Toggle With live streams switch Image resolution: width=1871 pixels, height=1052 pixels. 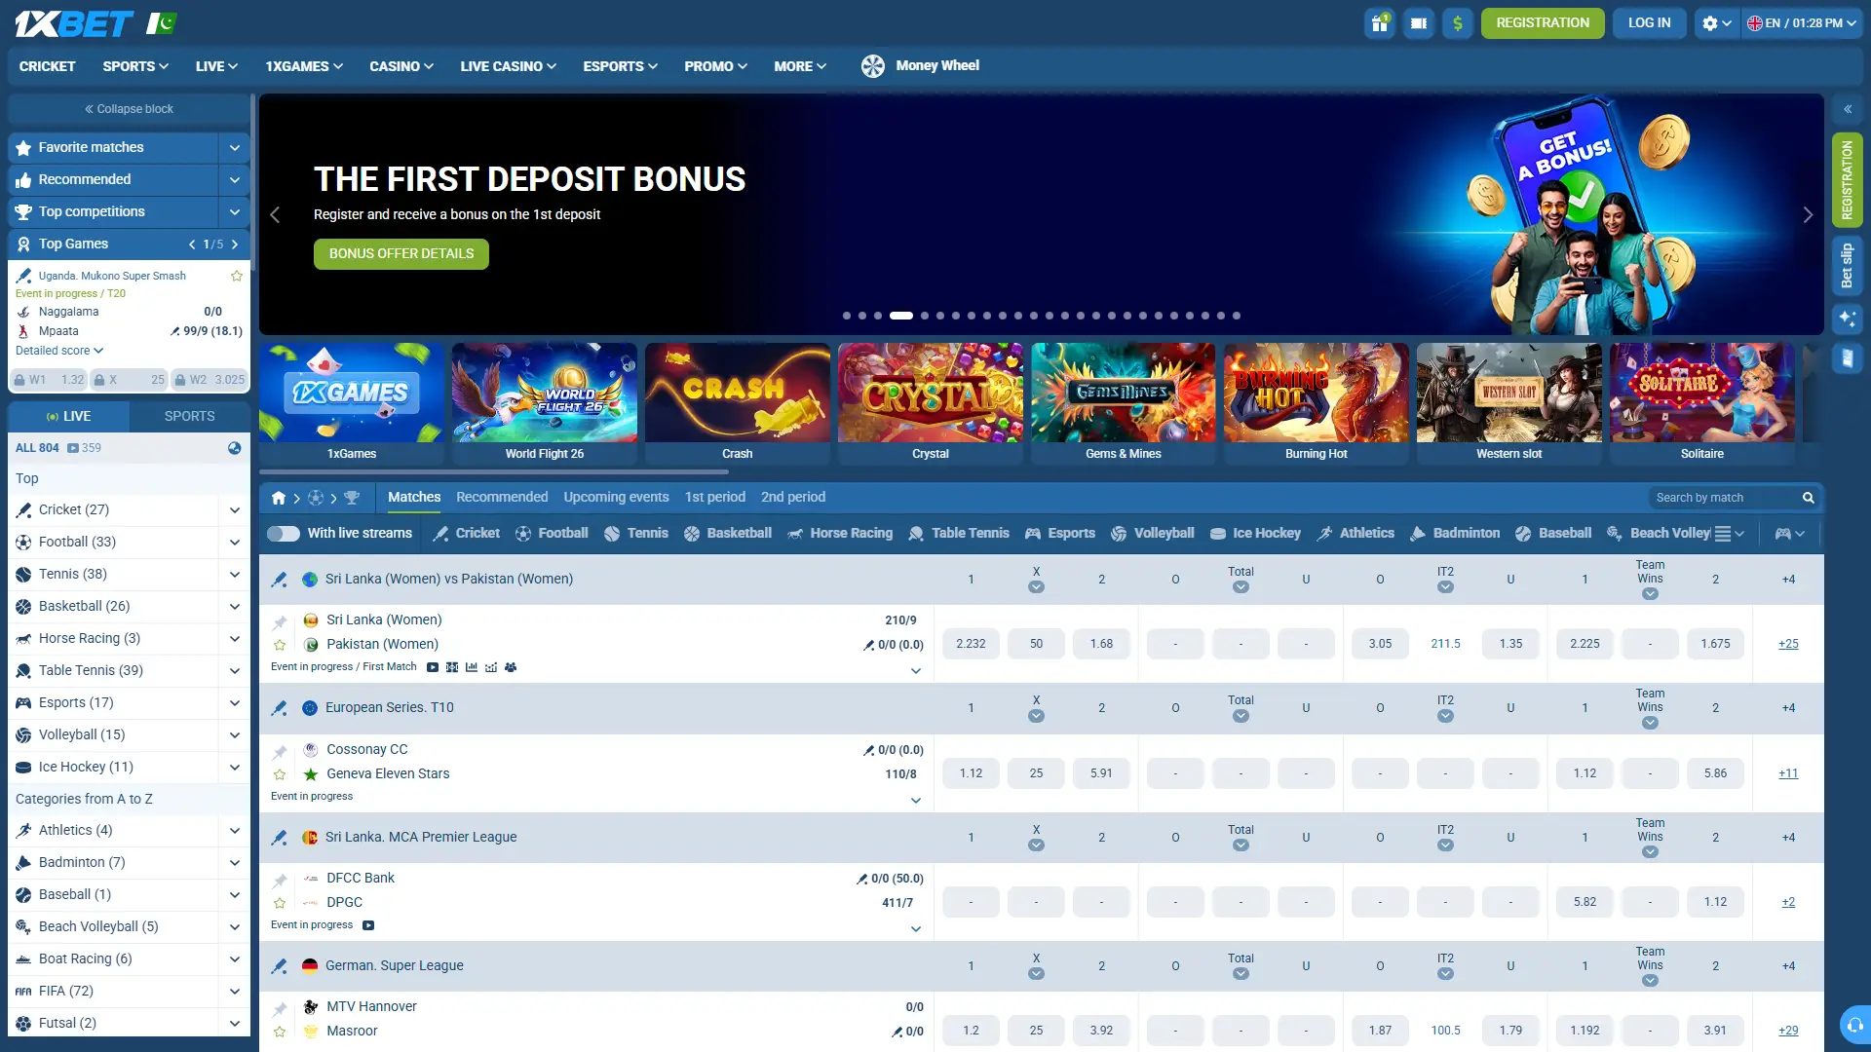click(x=284, y=534)
